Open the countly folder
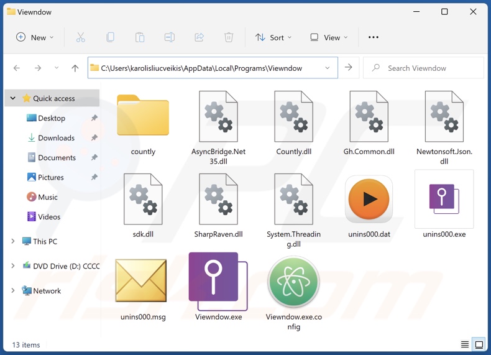The width and height of the screenshot is (491, 355). click(x=143, y=116)
